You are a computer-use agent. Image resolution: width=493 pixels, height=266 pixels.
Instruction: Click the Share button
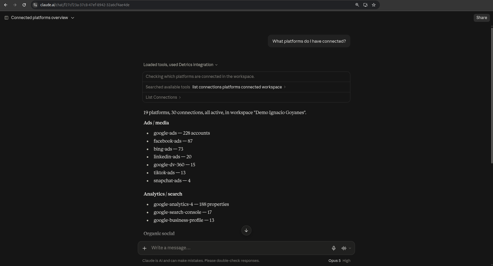point(481,18)
